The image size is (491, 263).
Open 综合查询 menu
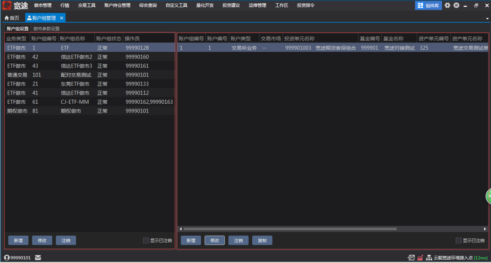[148, 5]
